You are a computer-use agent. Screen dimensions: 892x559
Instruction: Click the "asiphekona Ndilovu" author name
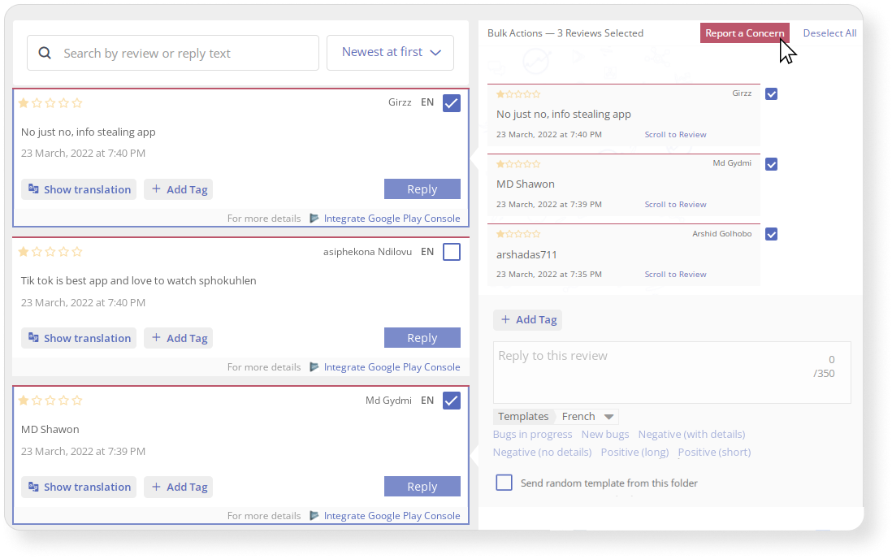[x=367, y=252]
